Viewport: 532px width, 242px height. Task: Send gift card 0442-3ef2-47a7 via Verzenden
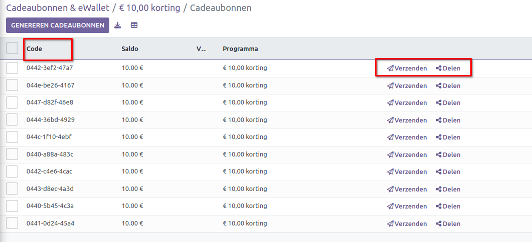(407, 68)
